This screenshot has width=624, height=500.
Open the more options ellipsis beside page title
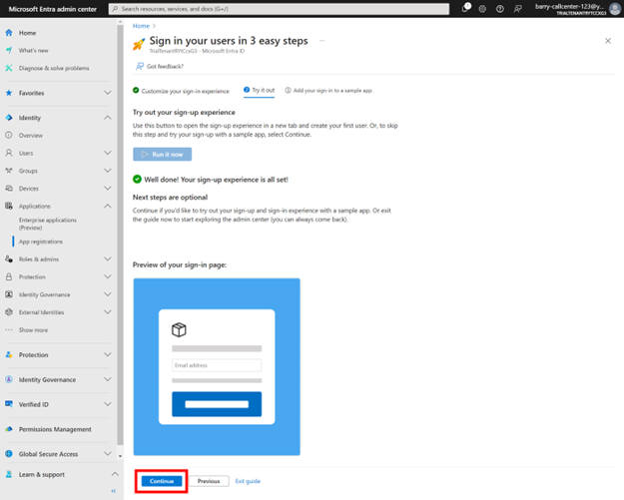pos(321,41)
